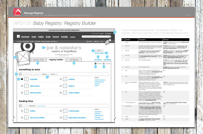
Task: Select the circle beside mittens
Action: pos(61,86)
